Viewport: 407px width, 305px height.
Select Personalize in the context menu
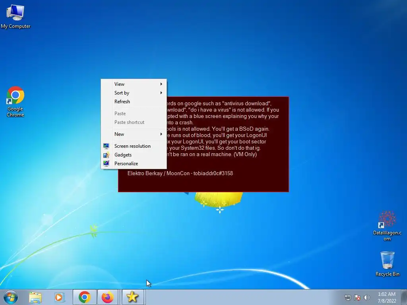[134, 164]
